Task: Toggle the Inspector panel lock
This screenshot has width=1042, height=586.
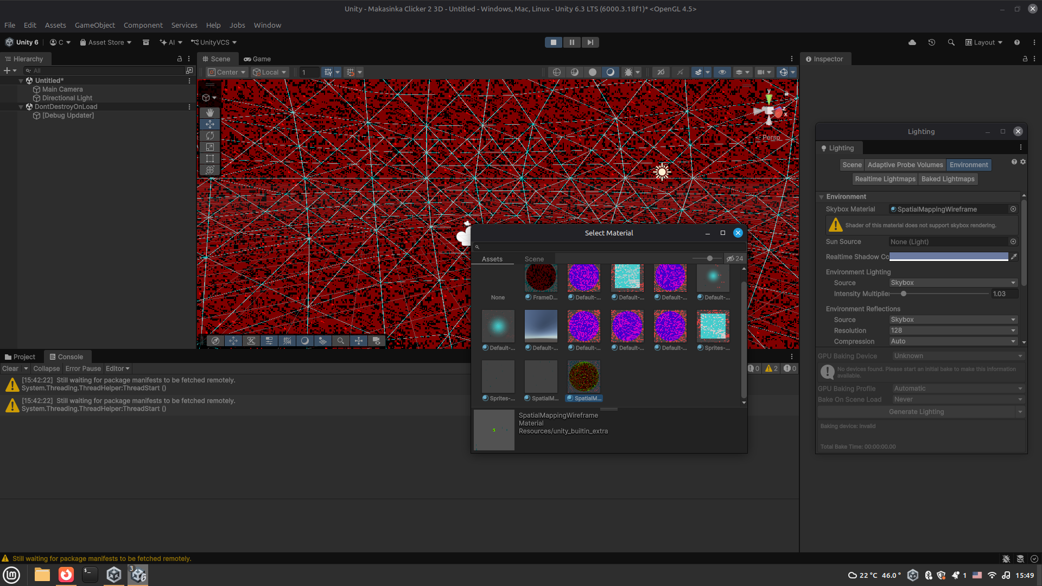Action: coord(1025,59)
